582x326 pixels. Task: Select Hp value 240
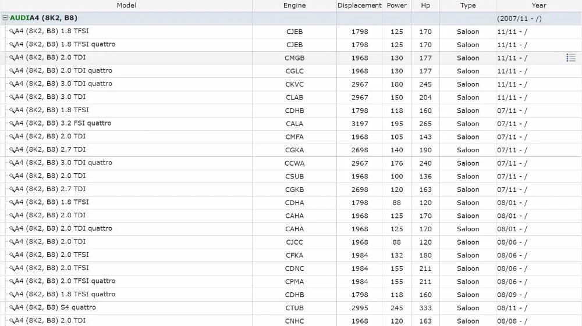[425, 163]
